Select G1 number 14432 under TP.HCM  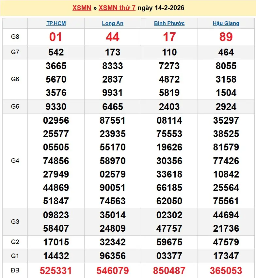(56, 256)
